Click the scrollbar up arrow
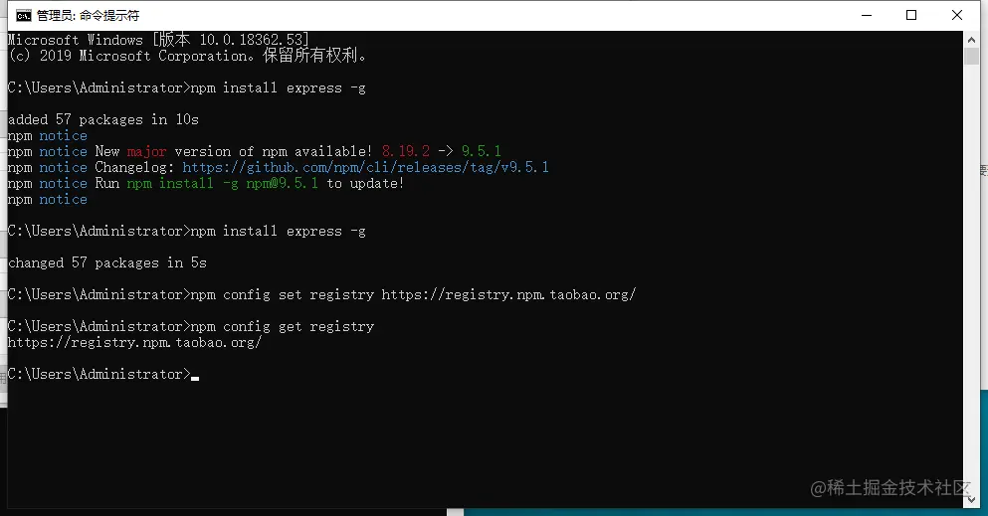 point(971,40)
